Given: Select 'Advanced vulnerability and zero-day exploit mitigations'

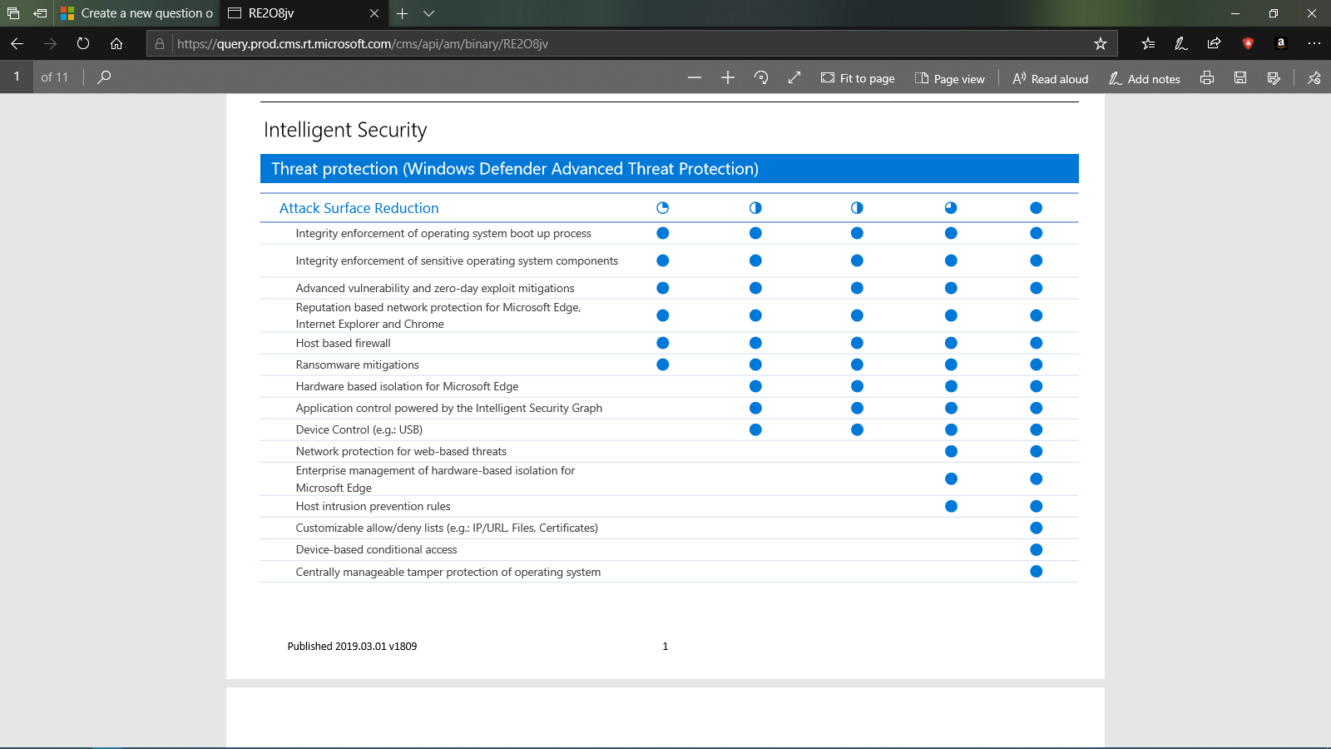Looking at the screenshot, I should 435,288.
